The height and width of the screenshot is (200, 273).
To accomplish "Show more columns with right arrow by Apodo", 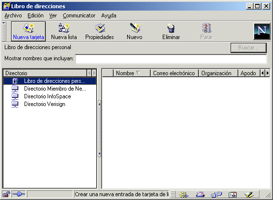I will (x=268, y=73).
